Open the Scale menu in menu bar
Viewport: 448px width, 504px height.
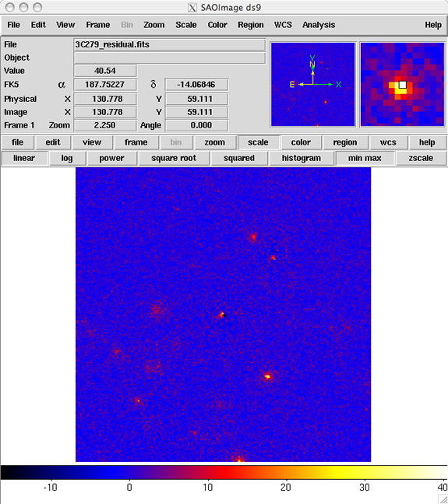(x=186, y=25)
